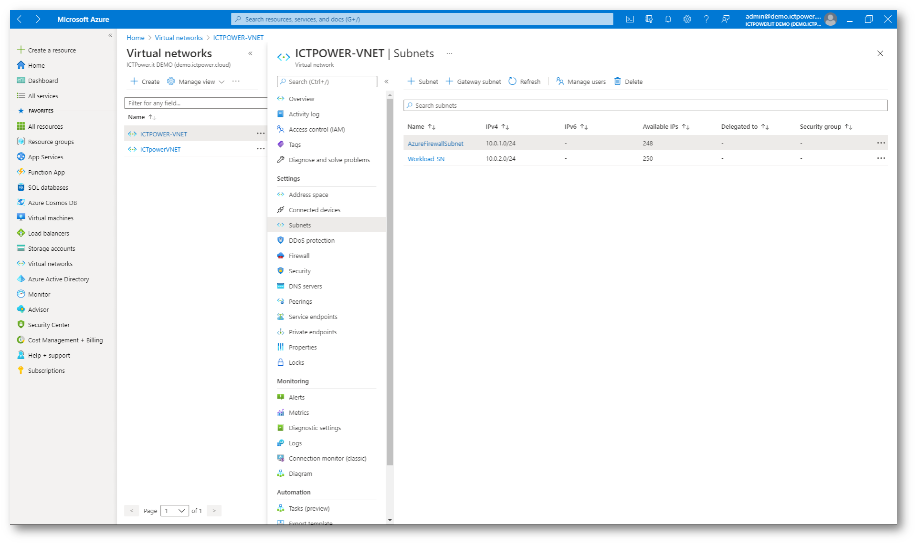Open the Directory and subscription filter icon
This screenshot has height=545, width=917.
tap(649, 19)
